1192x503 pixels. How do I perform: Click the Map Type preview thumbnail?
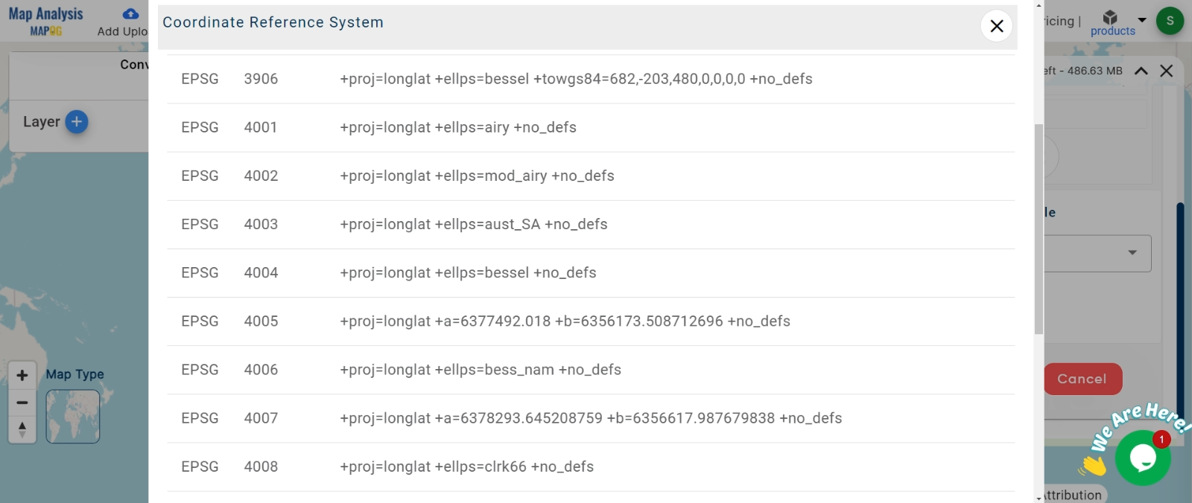pos(72,416)
